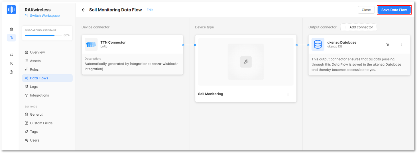Select the TTN Connector card title
Image resolution: width=417 pixels, height=153 pixels.
pos(113,42)
